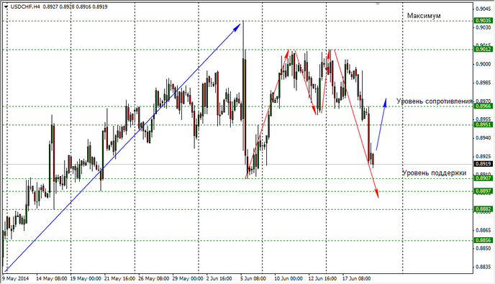The height and width of the screenshot is (284, 495).
Task: Click the chart menu triangle beside USDCHF,H4
Action: [x=6, y=6]
